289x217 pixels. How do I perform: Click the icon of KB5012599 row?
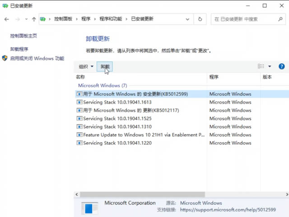pyautogui.click(x=79, y=94)
